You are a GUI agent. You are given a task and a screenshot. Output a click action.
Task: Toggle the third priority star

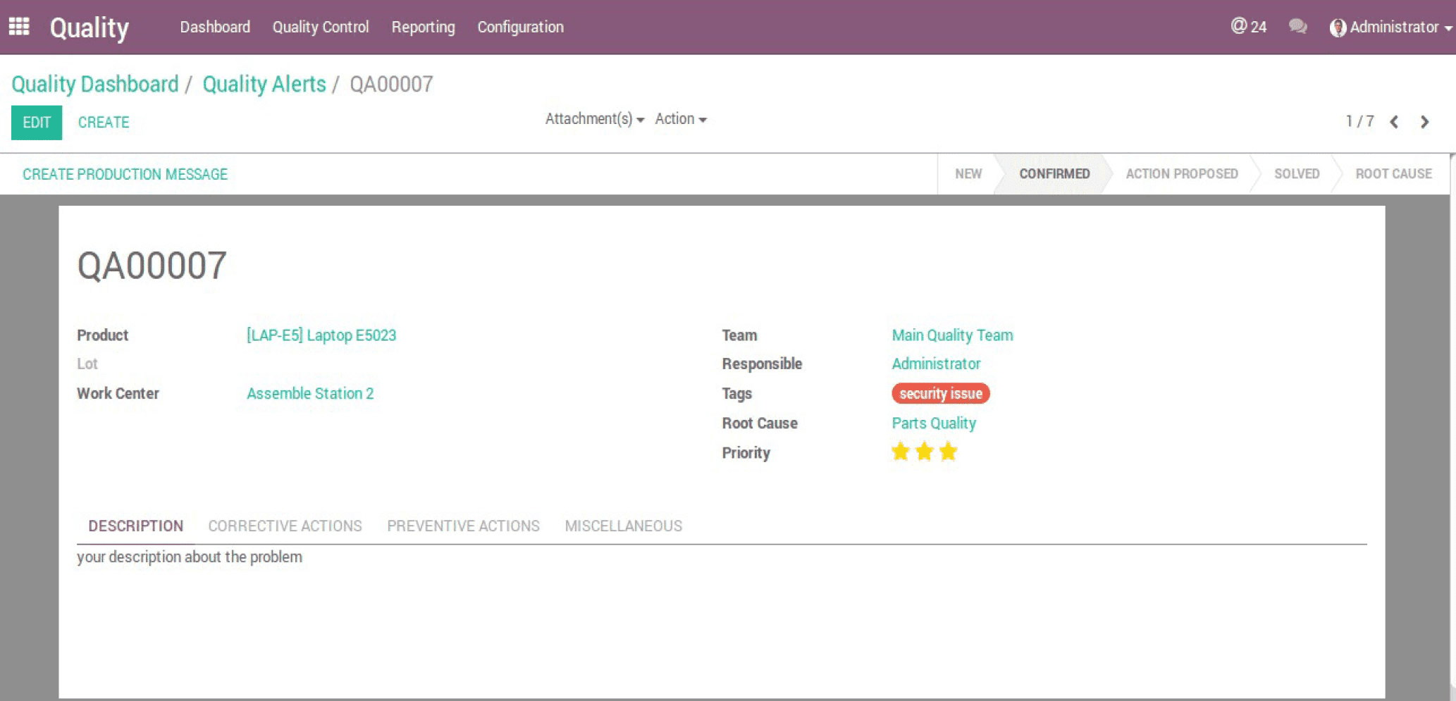(949, 452)
